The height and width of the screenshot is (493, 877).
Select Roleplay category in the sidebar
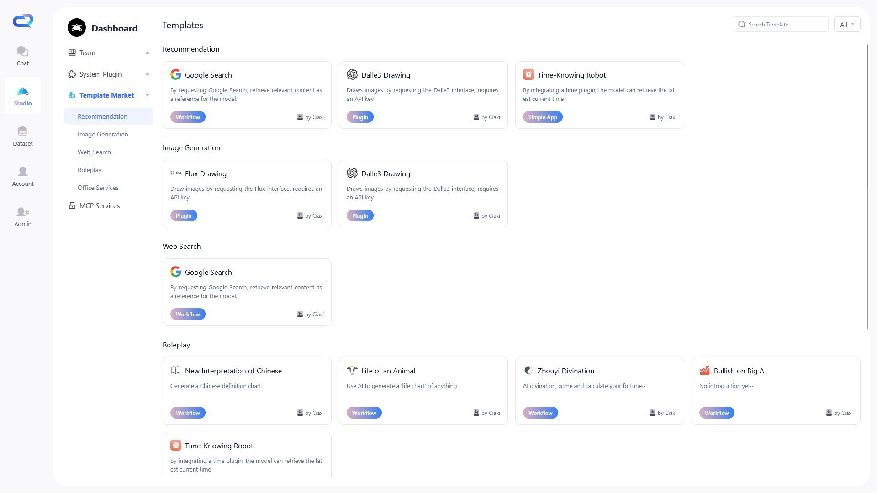tap(90, 170)
